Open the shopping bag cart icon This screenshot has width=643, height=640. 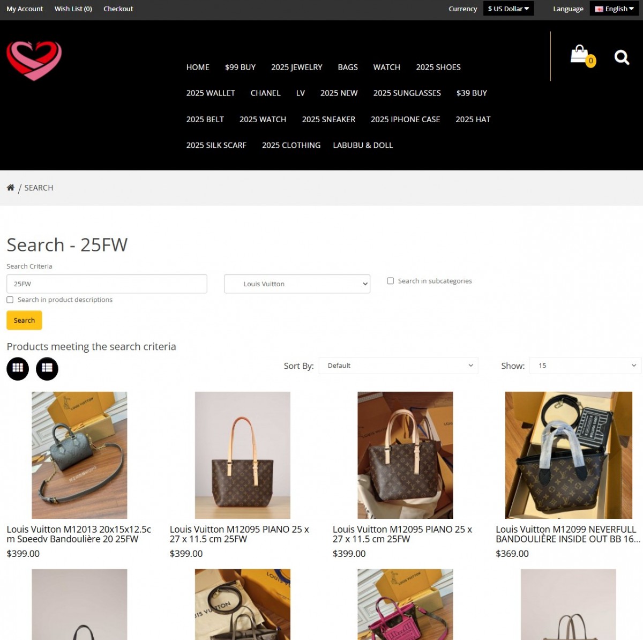582,56
